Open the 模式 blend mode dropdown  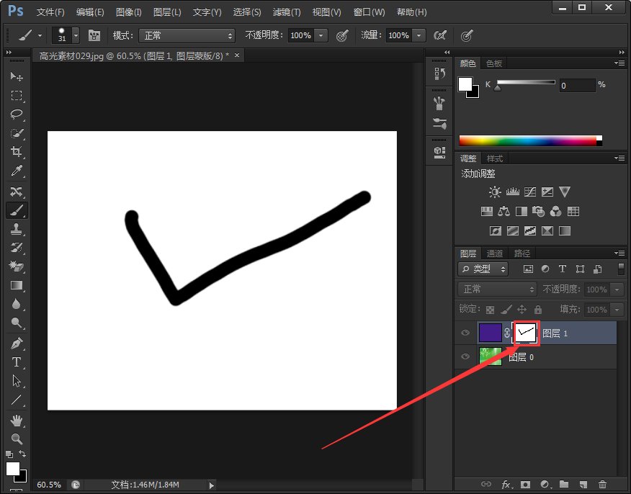coord(187,35)
